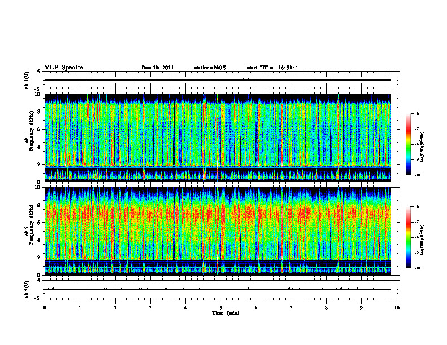Click the 'VLF Spectra' title text

coord(64,67)
